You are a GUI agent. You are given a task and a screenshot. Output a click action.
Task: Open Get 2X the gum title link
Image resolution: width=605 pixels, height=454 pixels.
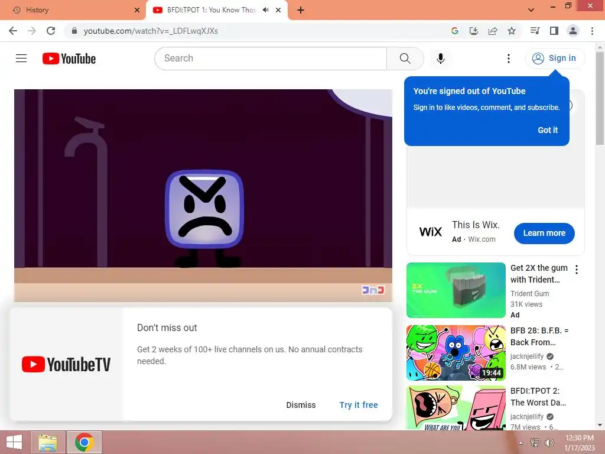(539, 274)
